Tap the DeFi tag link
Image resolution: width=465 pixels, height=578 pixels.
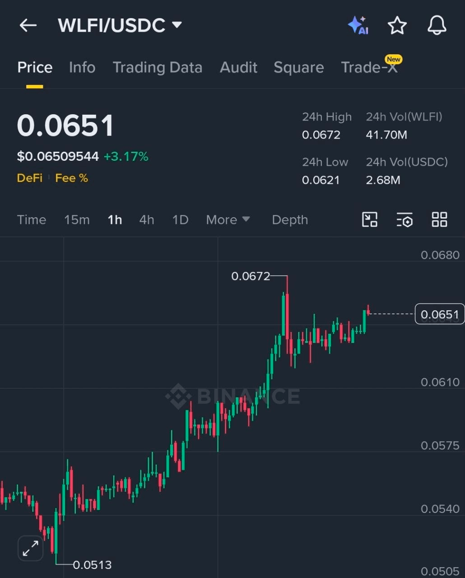tap(30, 178)
